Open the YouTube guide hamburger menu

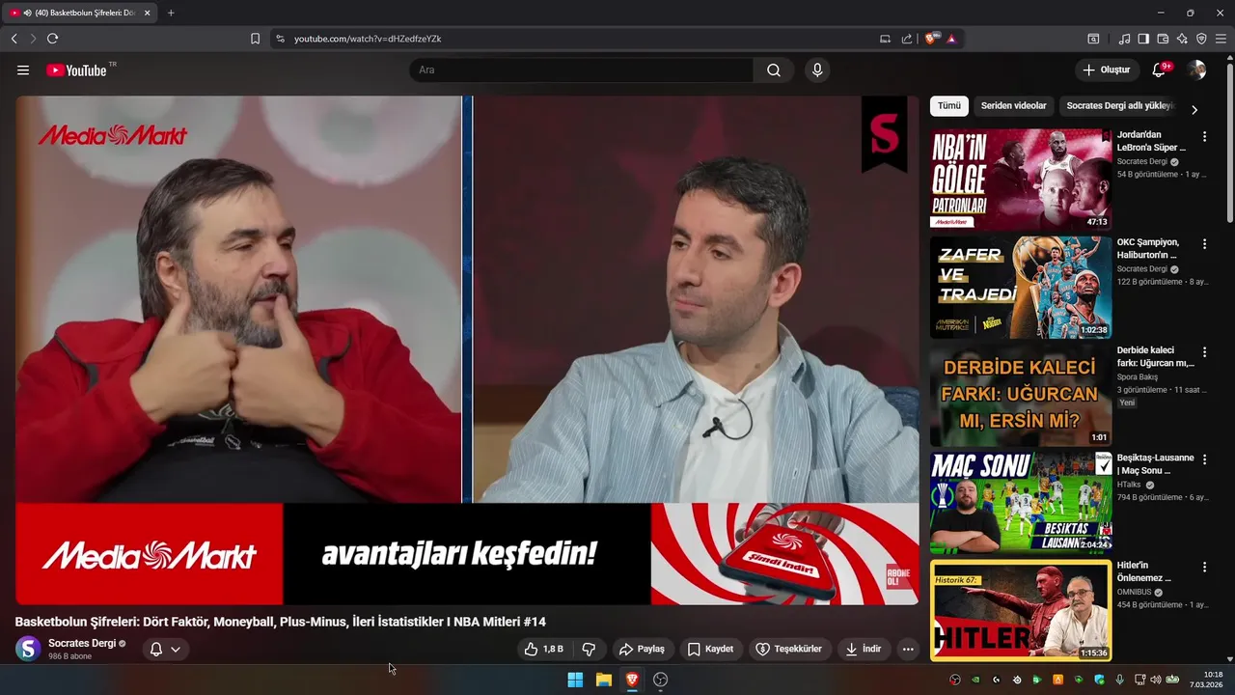pos(23,69)
